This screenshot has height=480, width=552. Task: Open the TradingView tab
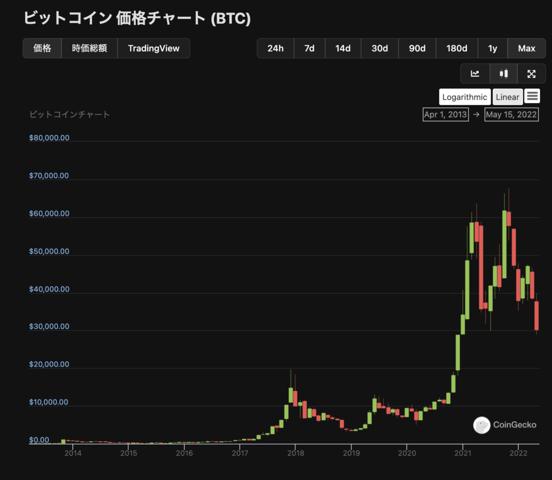154,48
